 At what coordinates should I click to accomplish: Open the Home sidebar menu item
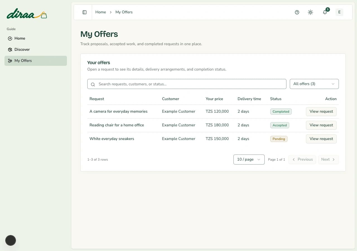(36, 38)
